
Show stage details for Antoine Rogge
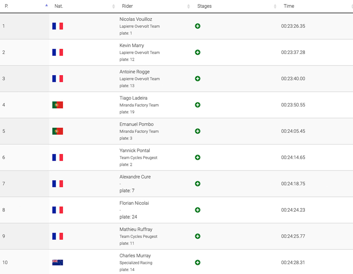coord(198,79)
